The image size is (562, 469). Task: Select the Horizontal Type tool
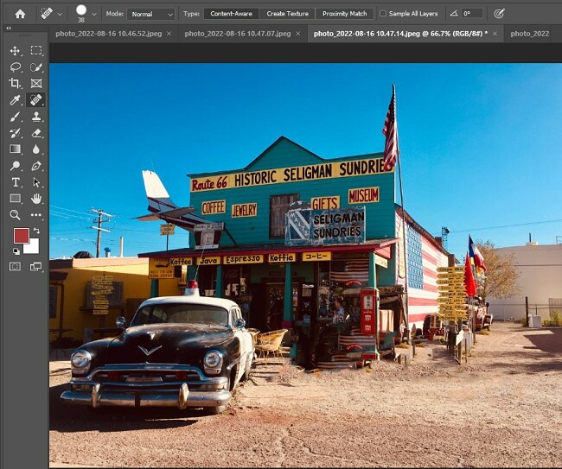point(15,182)
